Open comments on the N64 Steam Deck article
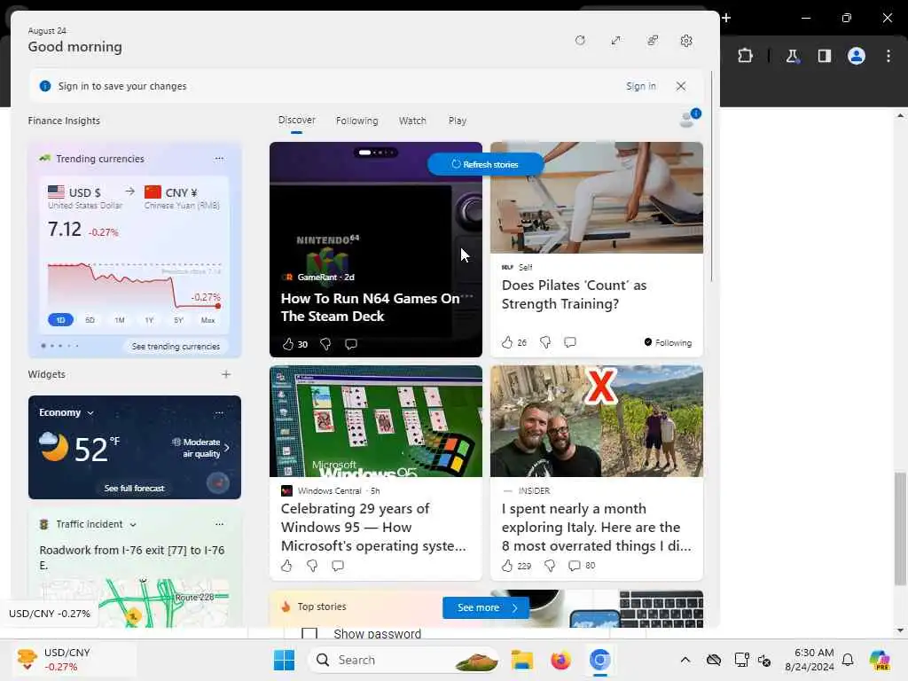The height and width of the screenshot is (681, 908). coord(351,345)
